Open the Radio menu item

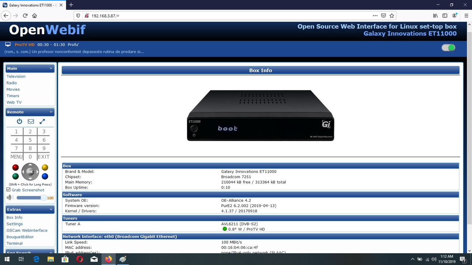click(12, 83)
